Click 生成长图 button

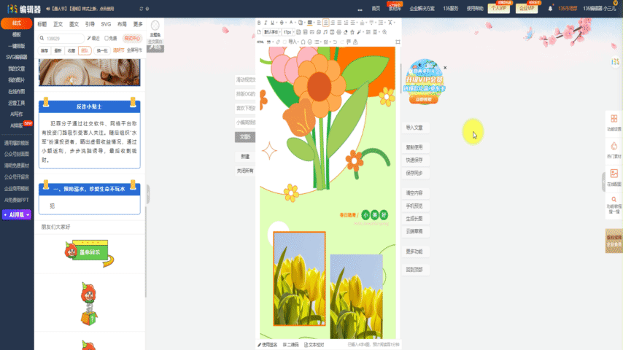(414, 219)
